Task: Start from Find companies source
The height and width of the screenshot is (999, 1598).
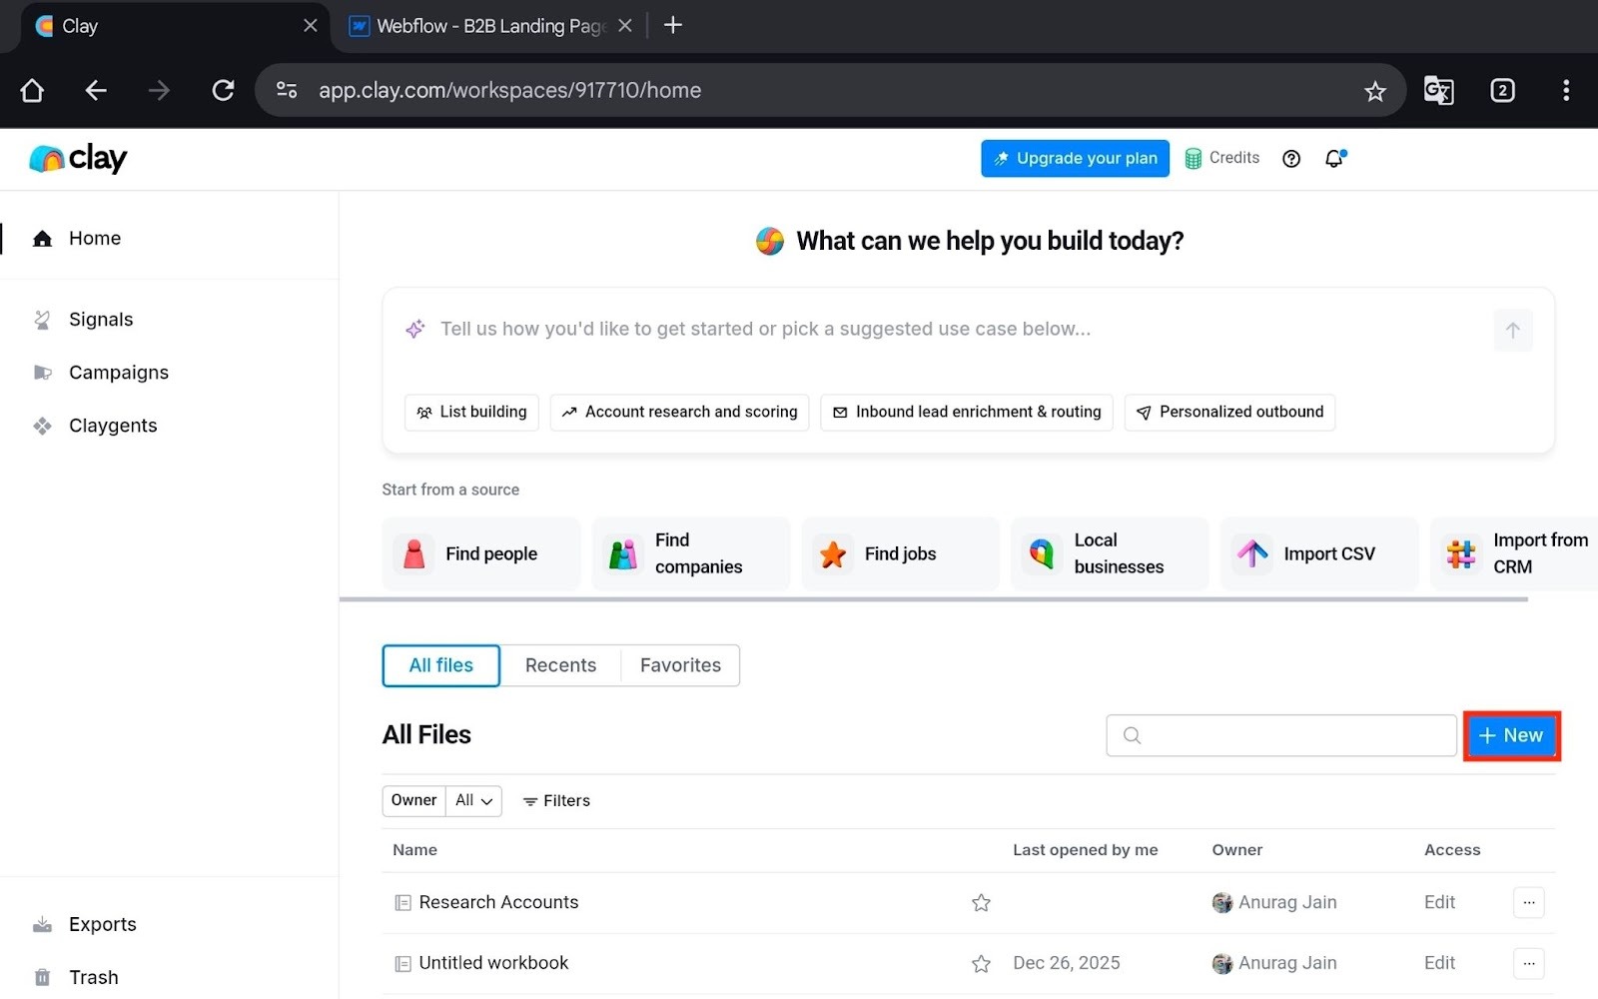Action: point(690,553)
